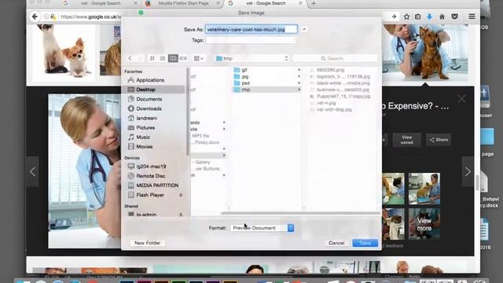This screenshot has width=503, height=283.
Task: Click the Tags input field
Action: [251, 40]
